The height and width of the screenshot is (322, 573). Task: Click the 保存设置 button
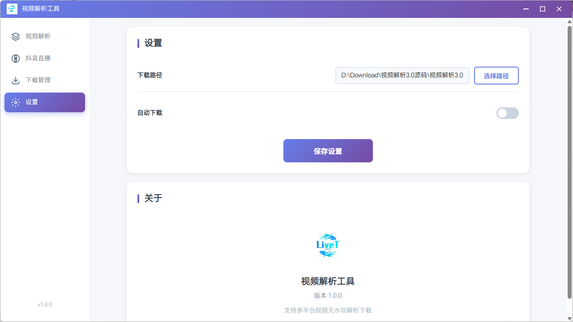[328, 151]
